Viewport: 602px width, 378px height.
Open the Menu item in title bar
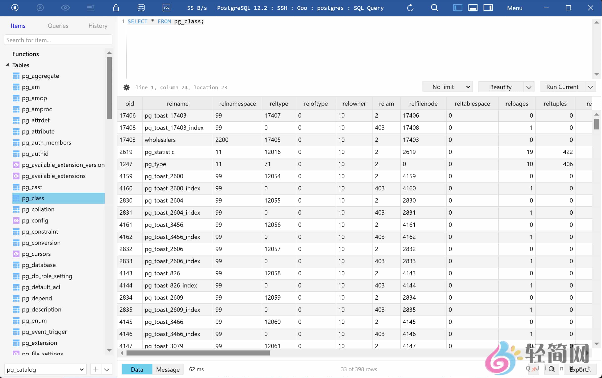pos(515,8)
